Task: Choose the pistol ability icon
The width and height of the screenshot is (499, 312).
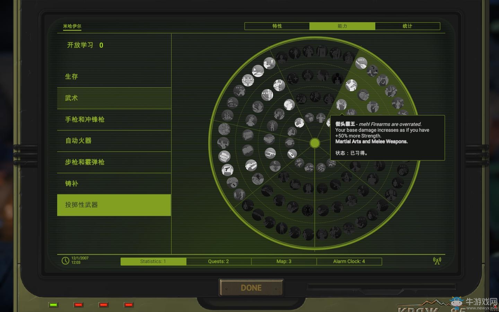Action: point(227,170)
